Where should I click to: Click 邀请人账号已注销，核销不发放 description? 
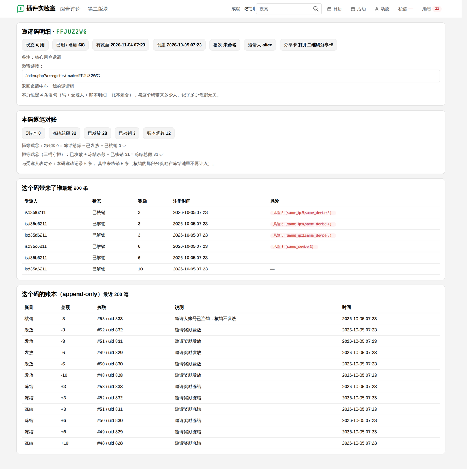point(205,319)
